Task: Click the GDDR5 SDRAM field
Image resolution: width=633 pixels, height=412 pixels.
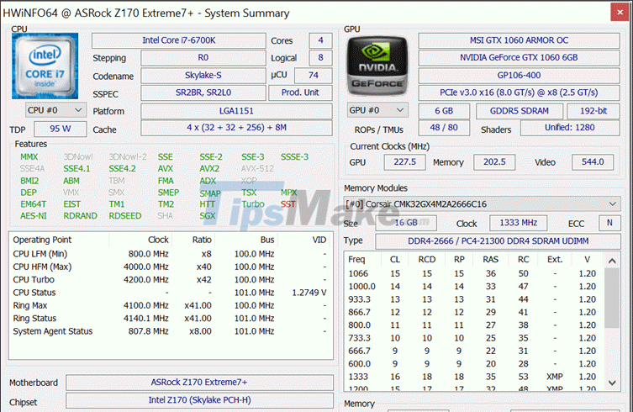Action: [520, 111]
